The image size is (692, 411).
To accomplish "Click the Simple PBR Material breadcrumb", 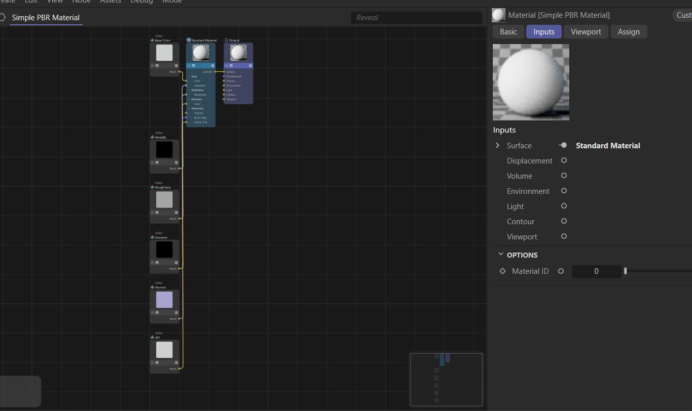I will coord(46,18).
